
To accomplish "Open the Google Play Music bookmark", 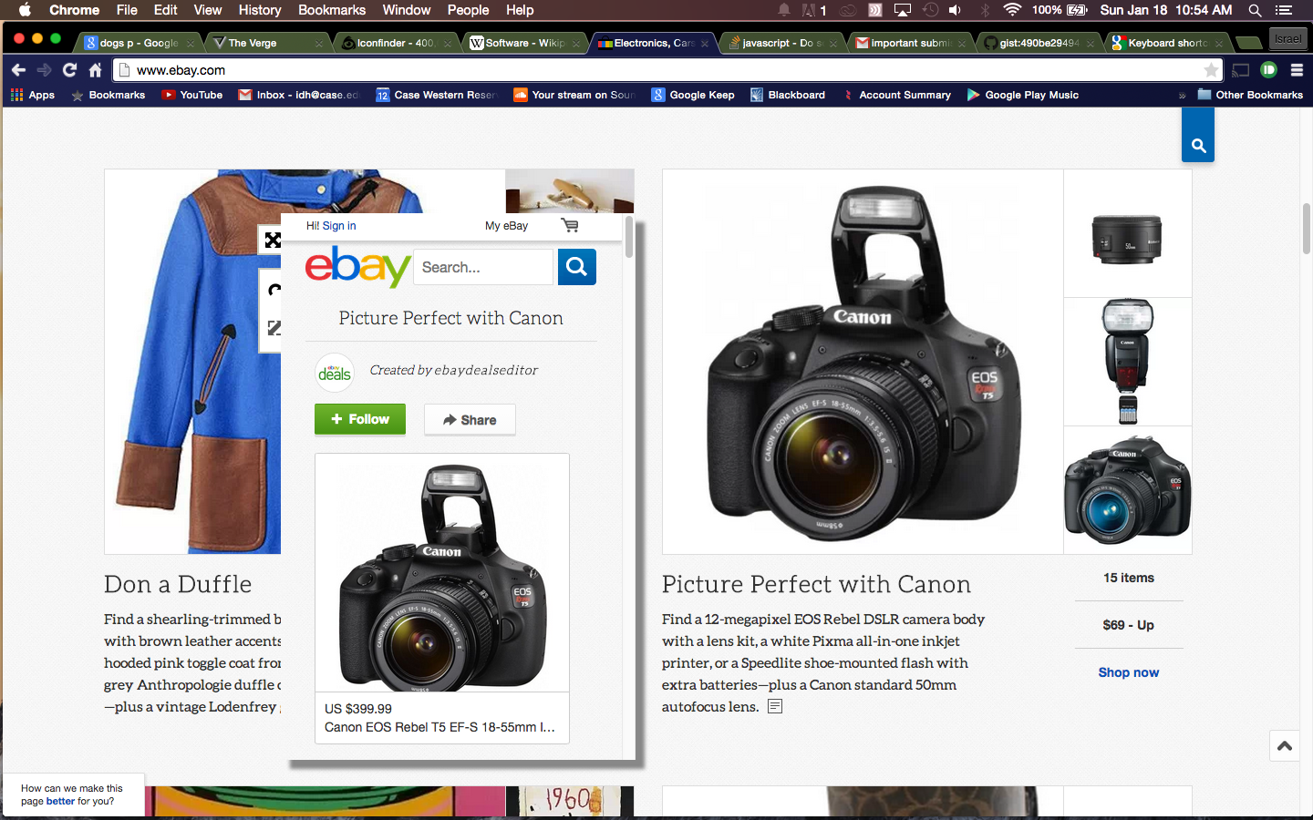I will 1023,95.
